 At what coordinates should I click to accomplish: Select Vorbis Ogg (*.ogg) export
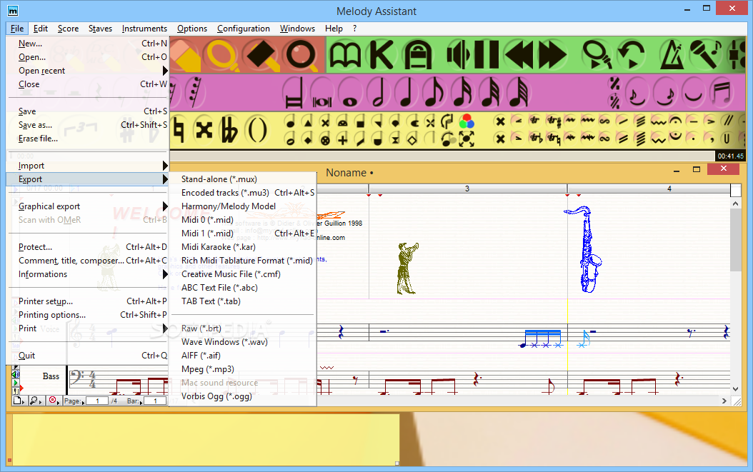coord(242,396)
